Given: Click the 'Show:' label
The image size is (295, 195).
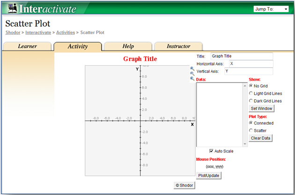Looking at the screenshot, I should [x=255, y=80].
